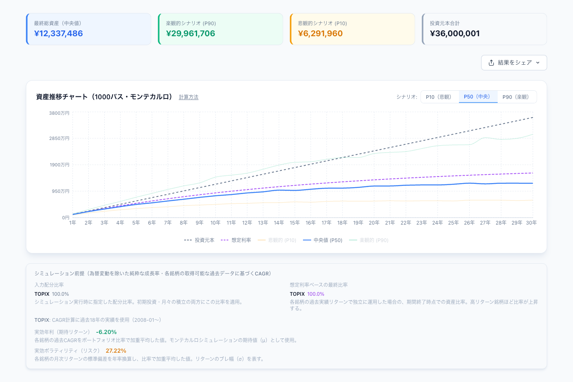Viewport: 573px width, 382px height.
Task: Click x-axis label 15年
Action: coord(295,223)
